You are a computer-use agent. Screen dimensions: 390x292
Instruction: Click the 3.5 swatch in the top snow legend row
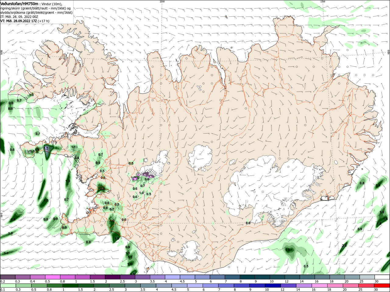pos(158,277)
